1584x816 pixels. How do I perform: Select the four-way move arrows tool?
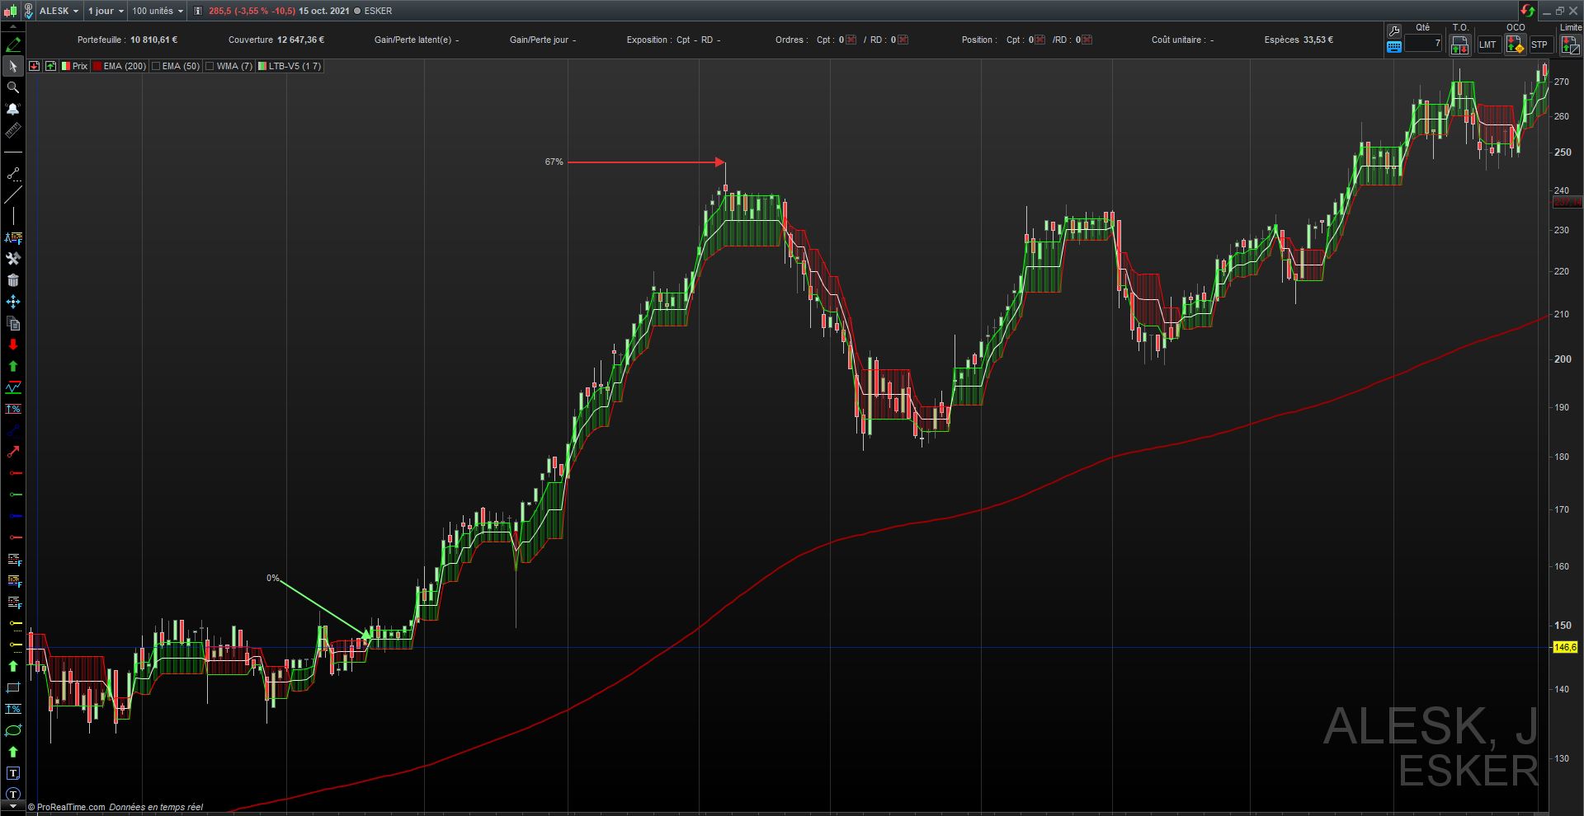click(13, 302)
